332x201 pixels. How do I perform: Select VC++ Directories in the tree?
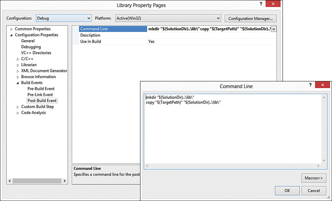[x=36, y=53]
